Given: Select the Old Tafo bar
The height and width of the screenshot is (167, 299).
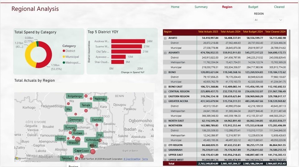Looking at the screenshot, I should point(126,52).
